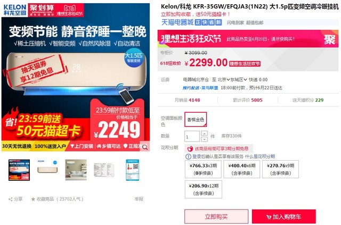Screen dimensions: 341x225
Task: Select the living room scene thumbnail
Action: pyautogui.click(x=76, y=170)
